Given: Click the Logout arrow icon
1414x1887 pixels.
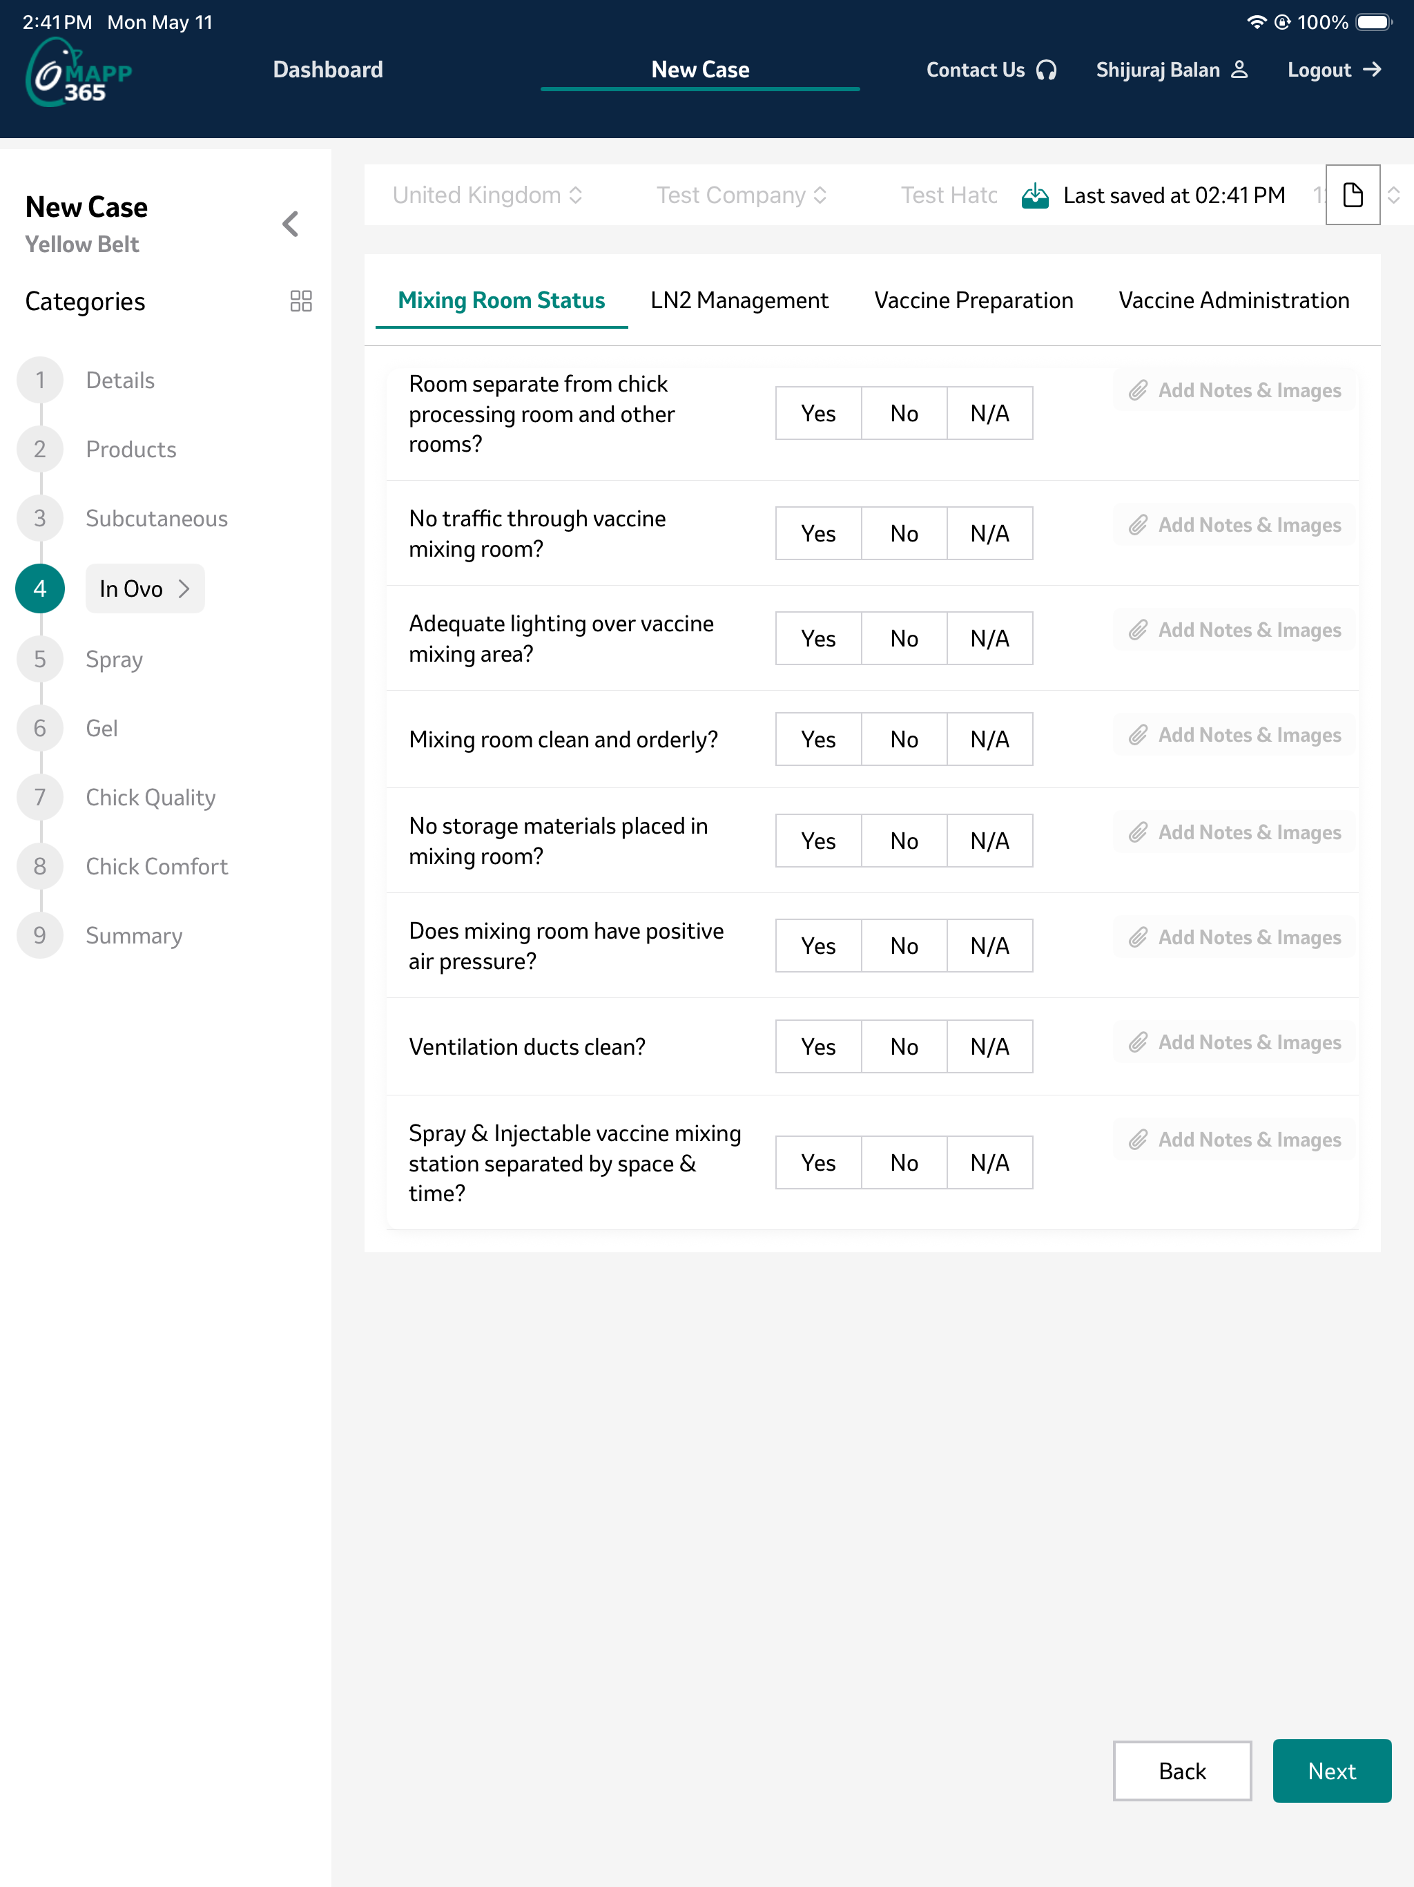Looking at the screenshot, I should coord(1371,70).
